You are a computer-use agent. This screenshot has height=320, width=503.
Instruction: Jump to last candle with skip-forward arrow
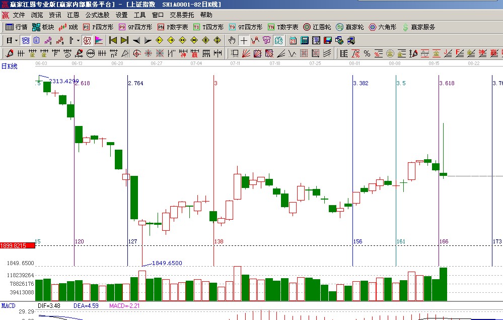(124, 40)
